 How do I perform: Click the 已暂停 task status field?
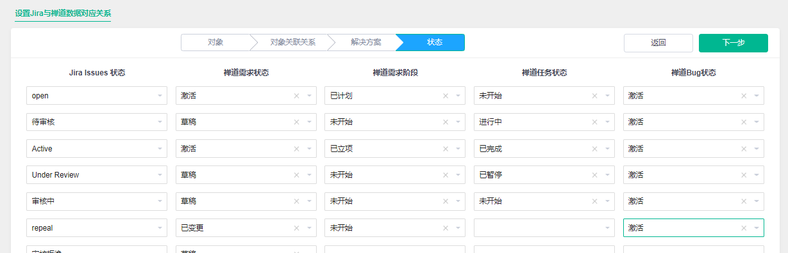click(x=544, y=175)
